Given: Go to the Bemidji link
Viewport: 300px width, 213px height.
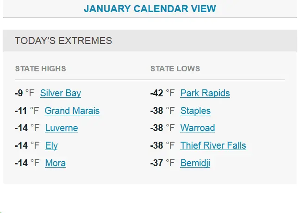Looking at the screenshot, I should click(x=195, y=163).
